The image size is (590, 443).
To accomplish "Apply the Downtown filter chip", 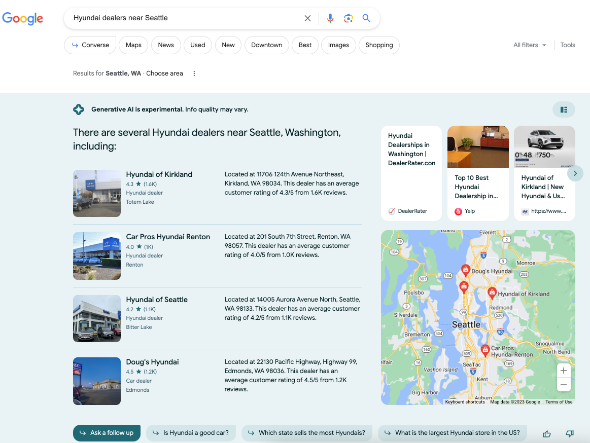I will click(x=266, y=45).
